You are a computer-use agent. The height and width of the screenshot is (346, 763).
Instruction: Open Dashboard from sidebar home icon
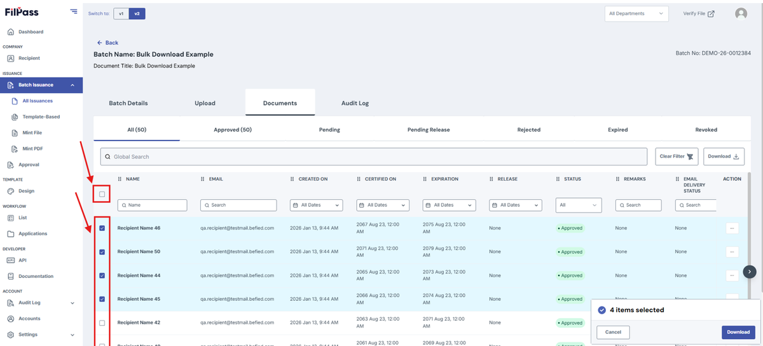tap(10, 32)
